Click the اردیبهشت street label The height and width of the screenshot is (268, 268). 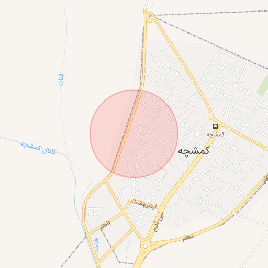pos(144,205)
